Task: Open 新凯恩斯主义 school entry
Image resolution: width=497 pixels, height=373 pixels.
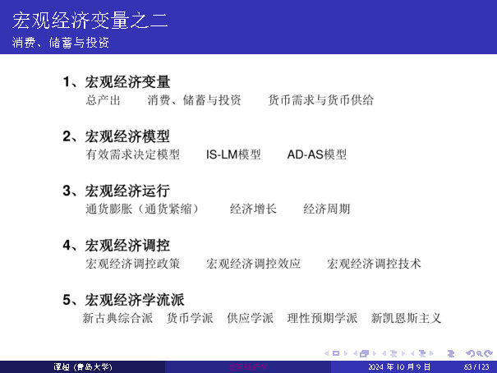Action: [x=406, y=318]
